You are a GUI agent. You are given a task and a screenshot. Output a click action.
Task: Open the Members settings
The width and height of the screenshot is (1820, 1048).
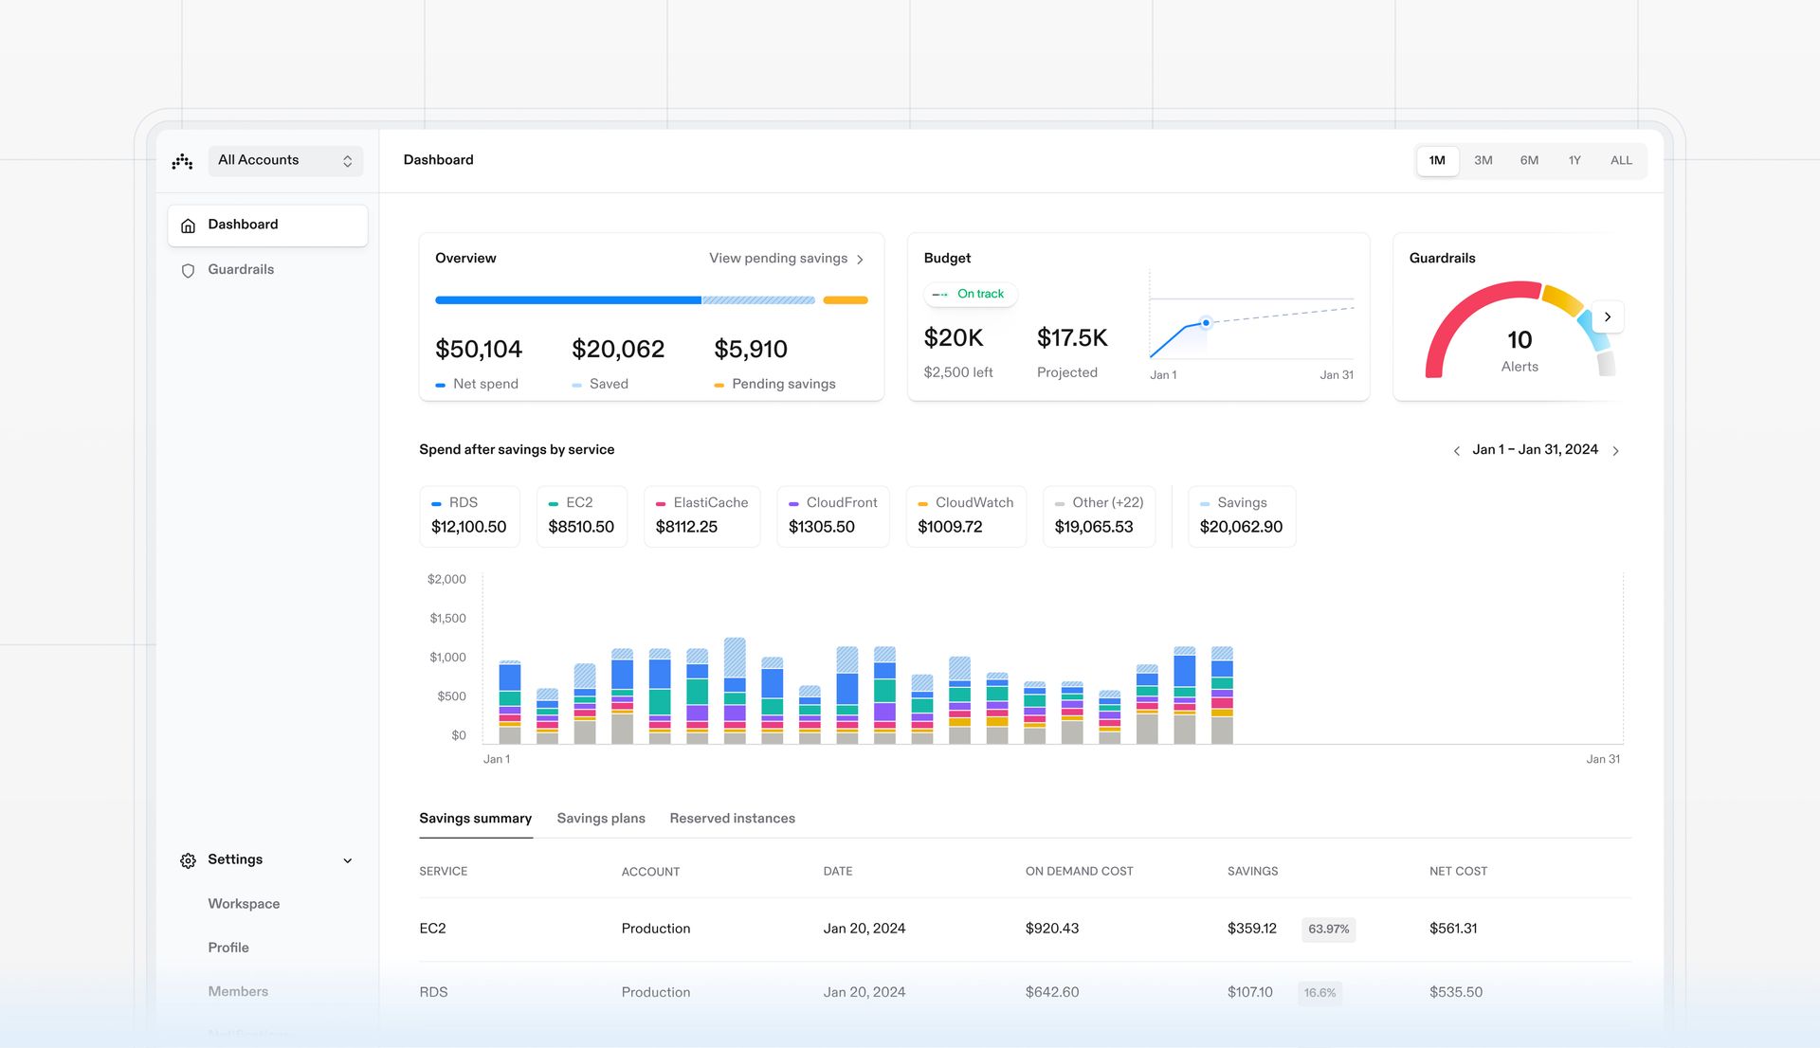[x=238, y=991]
